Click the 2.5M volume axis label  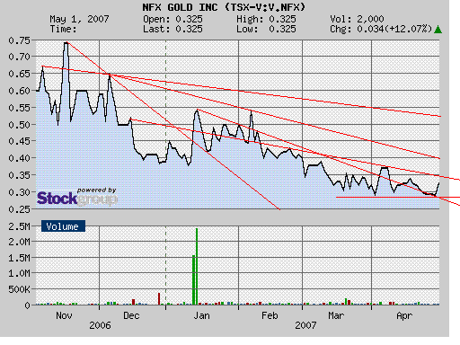(x=20, y=226)
